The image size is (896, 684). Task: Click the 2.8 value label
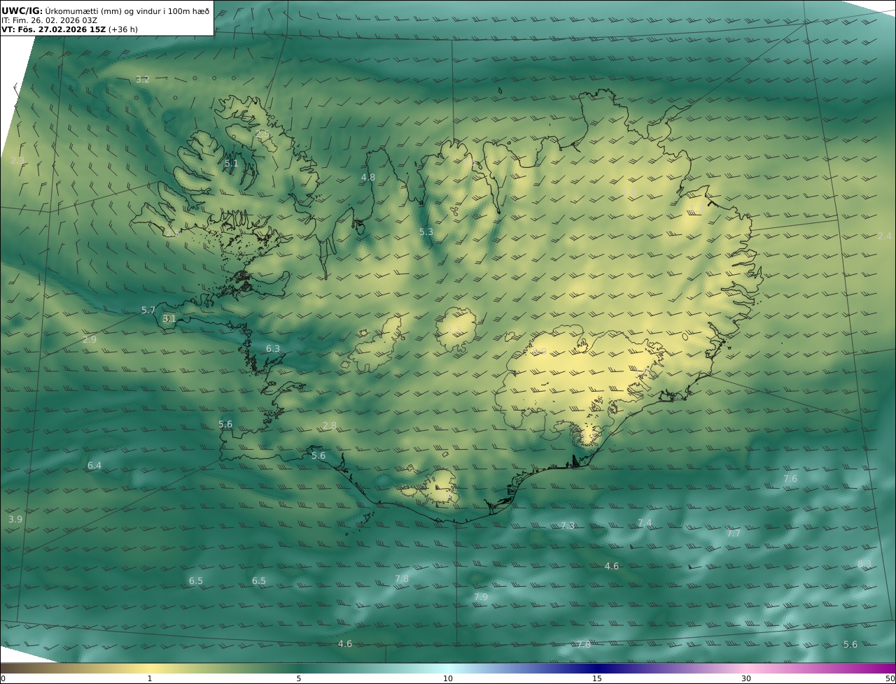330,426
